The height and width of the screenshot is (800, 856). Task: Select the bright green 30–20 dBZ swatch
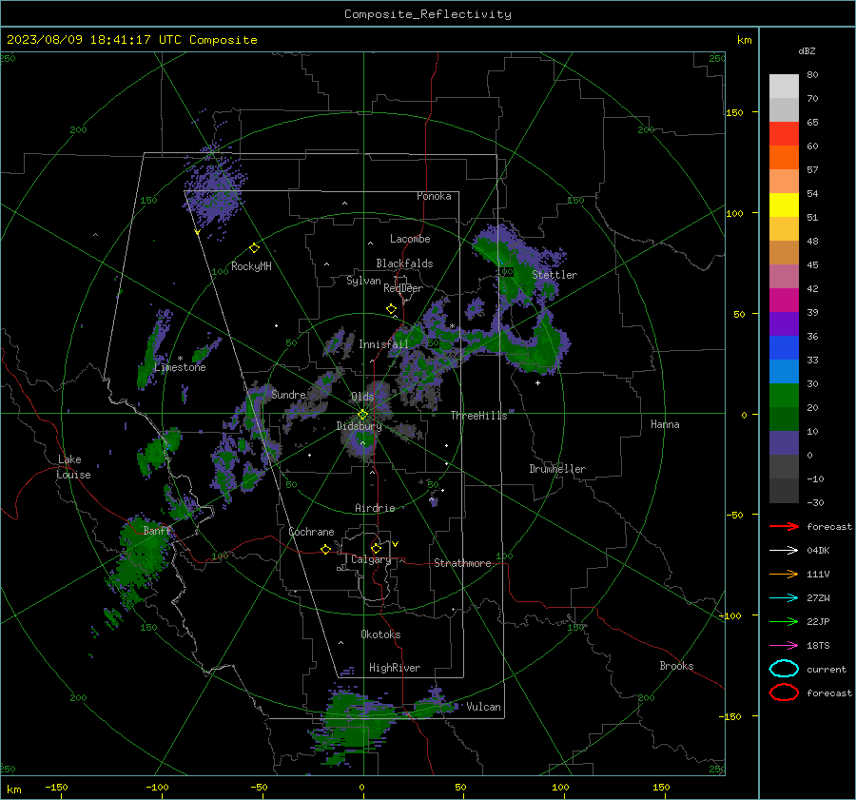pos(784,396)
